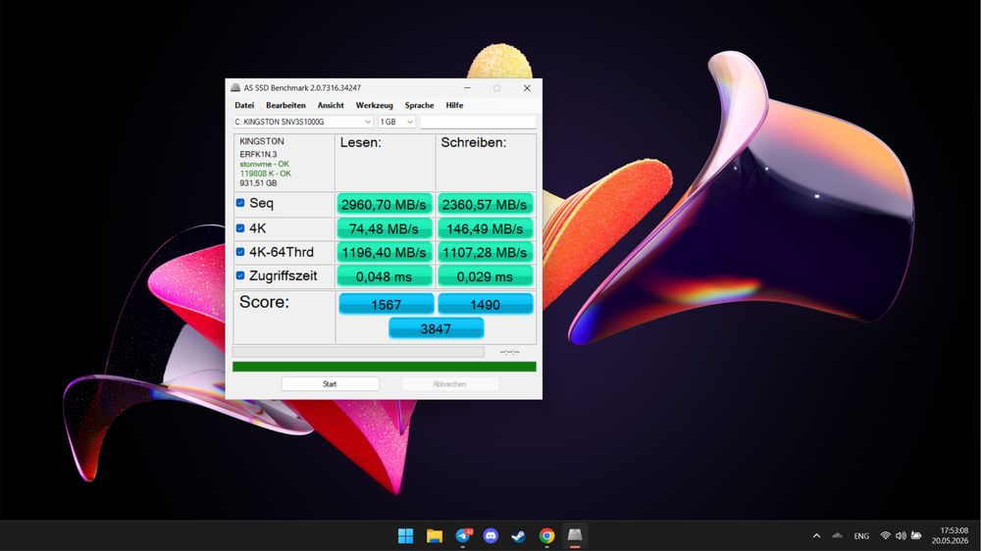981x551 pixels.
Task: Open the clock and date 20.05.2026
Action: (x=950, y=535)
